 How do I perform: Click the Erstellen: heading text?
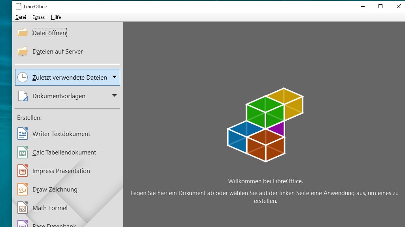click(x=29, y=117)
